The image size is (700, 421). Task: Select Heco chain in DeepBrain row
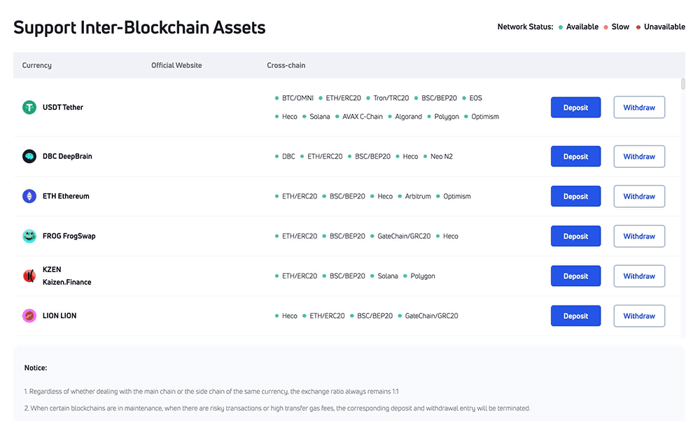click(407, 157)
